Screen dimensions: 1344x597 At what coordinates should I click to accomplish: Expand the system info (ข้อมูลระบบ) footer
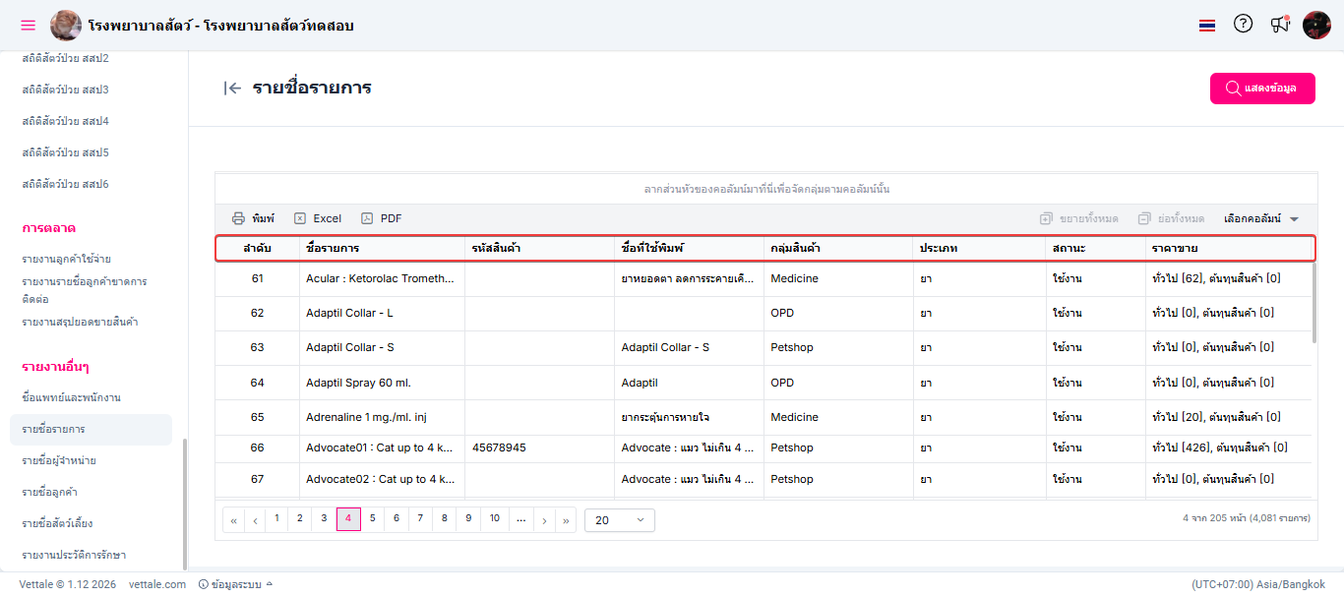[236, 584]
